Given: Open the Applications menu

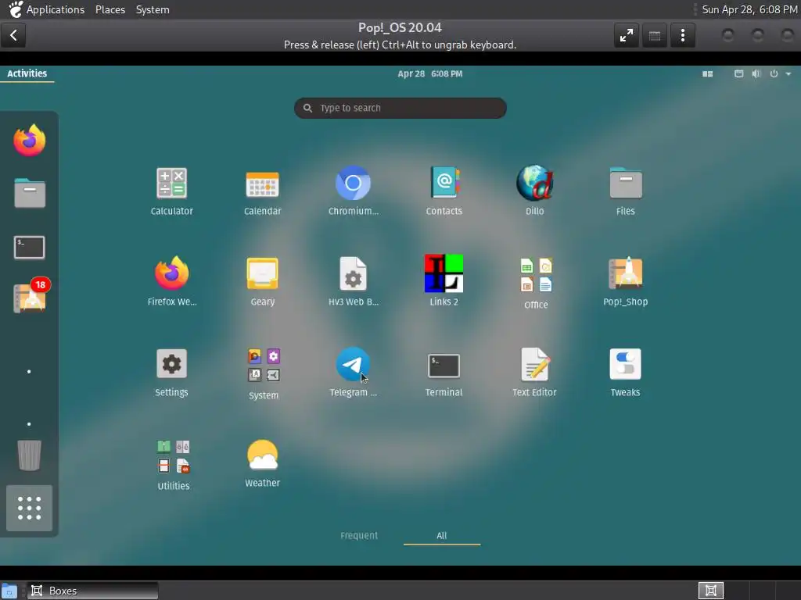Looking at the screenshot, I should pyautogui.click(x=56, y=9).
